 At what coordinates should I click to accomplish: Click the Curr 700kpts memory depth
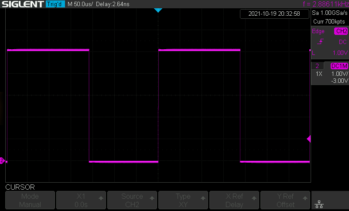(329, 21)
